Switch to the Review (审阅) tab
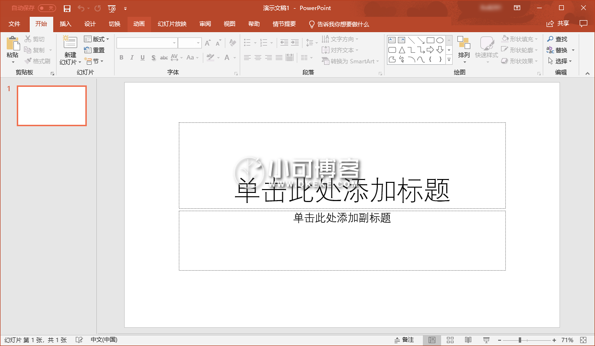 coord(205,24)
